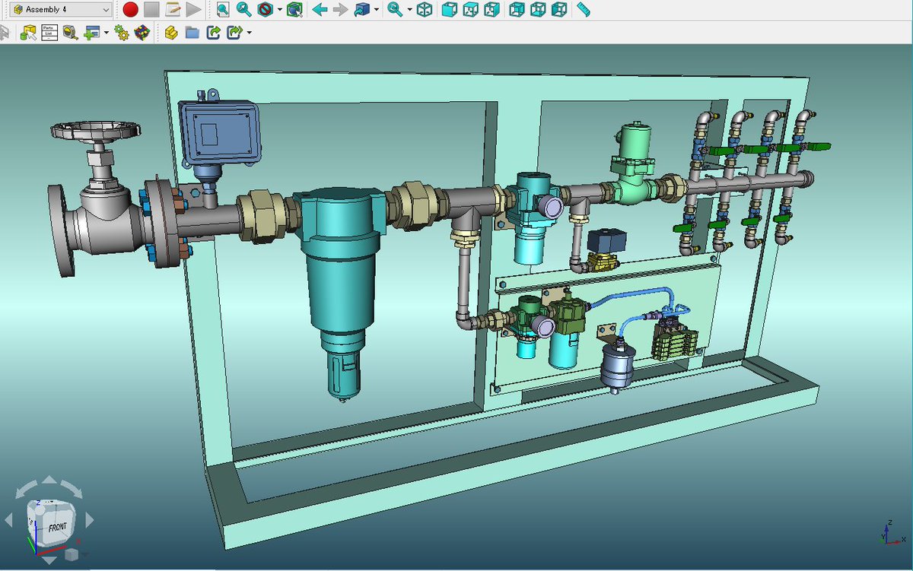The width and height of the screenshot is (913, 571).
Task: Click the gray play triangle button
Action: tap(194, 10)
